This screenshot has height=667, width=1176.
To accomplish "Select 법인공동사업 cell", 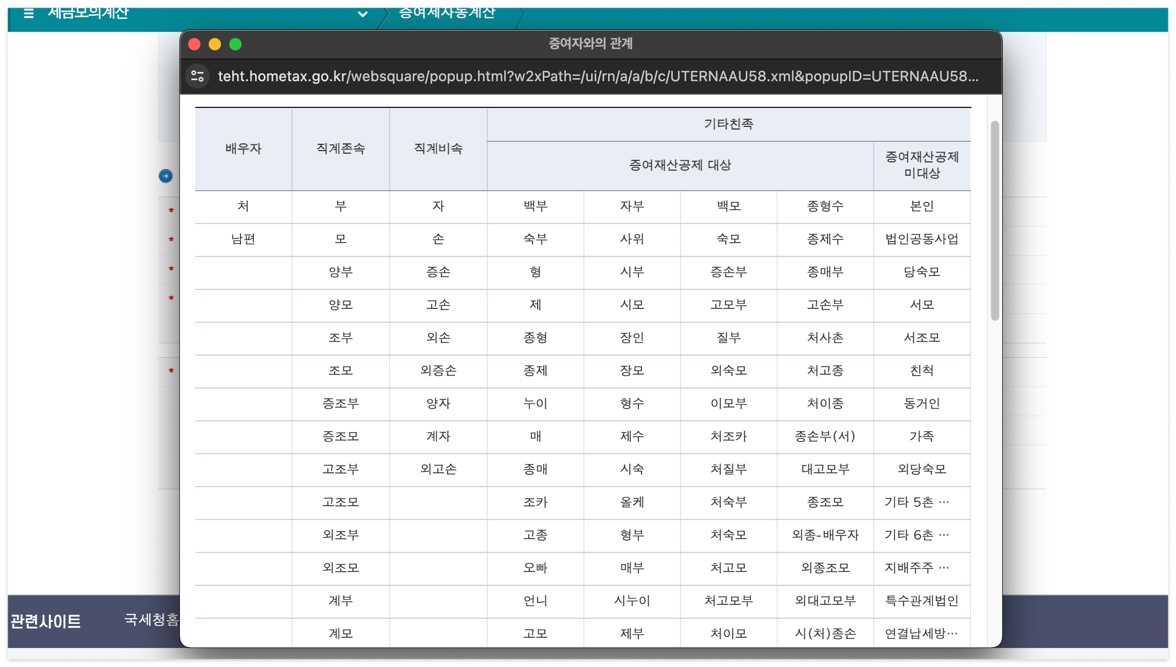I will [922, 239].
